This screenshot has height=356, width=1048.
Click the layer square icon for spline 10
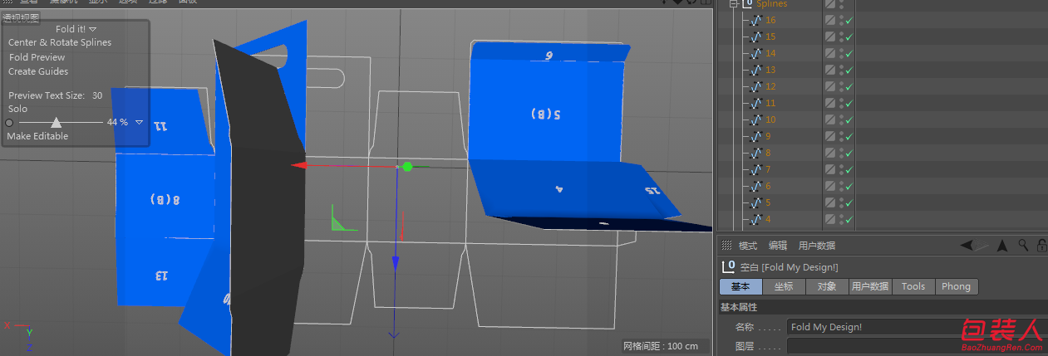pos(829,120)
